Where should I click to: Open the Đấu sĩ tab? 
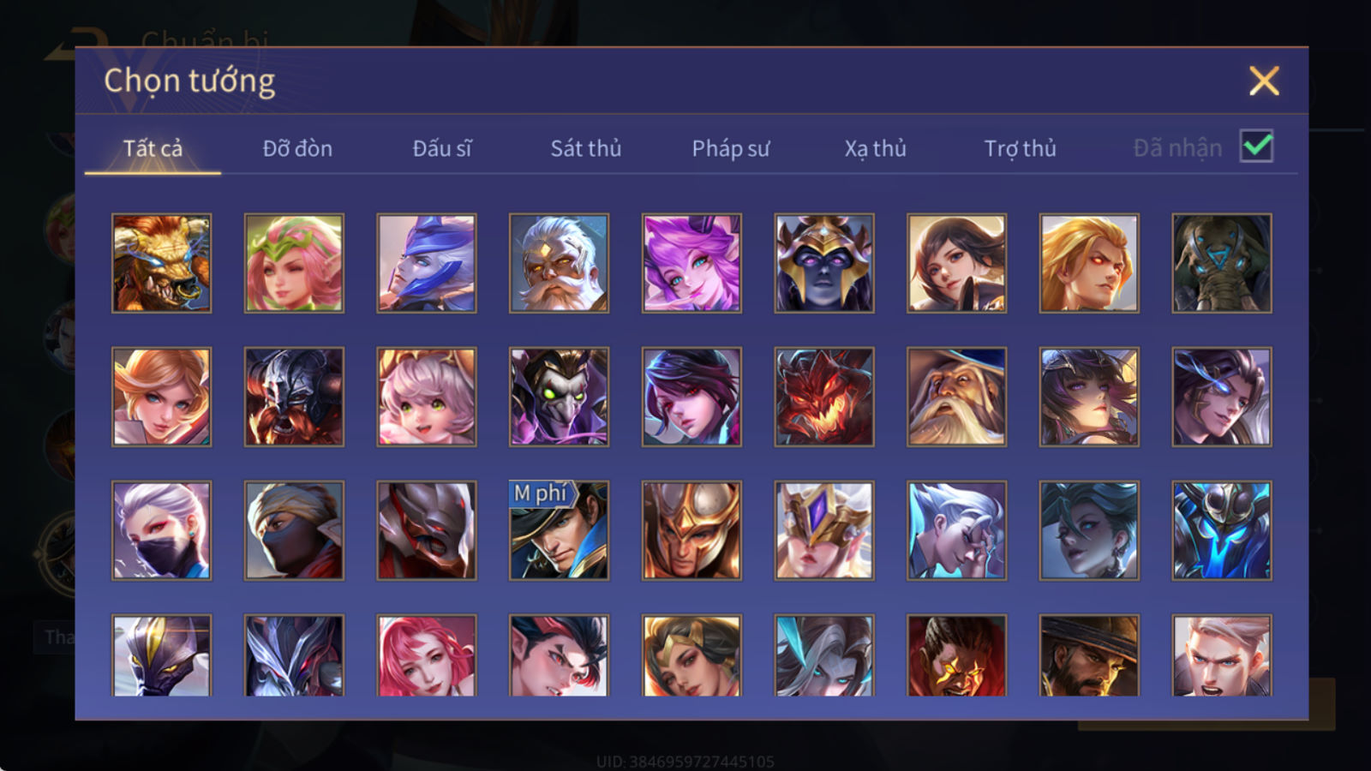point(442,148)
